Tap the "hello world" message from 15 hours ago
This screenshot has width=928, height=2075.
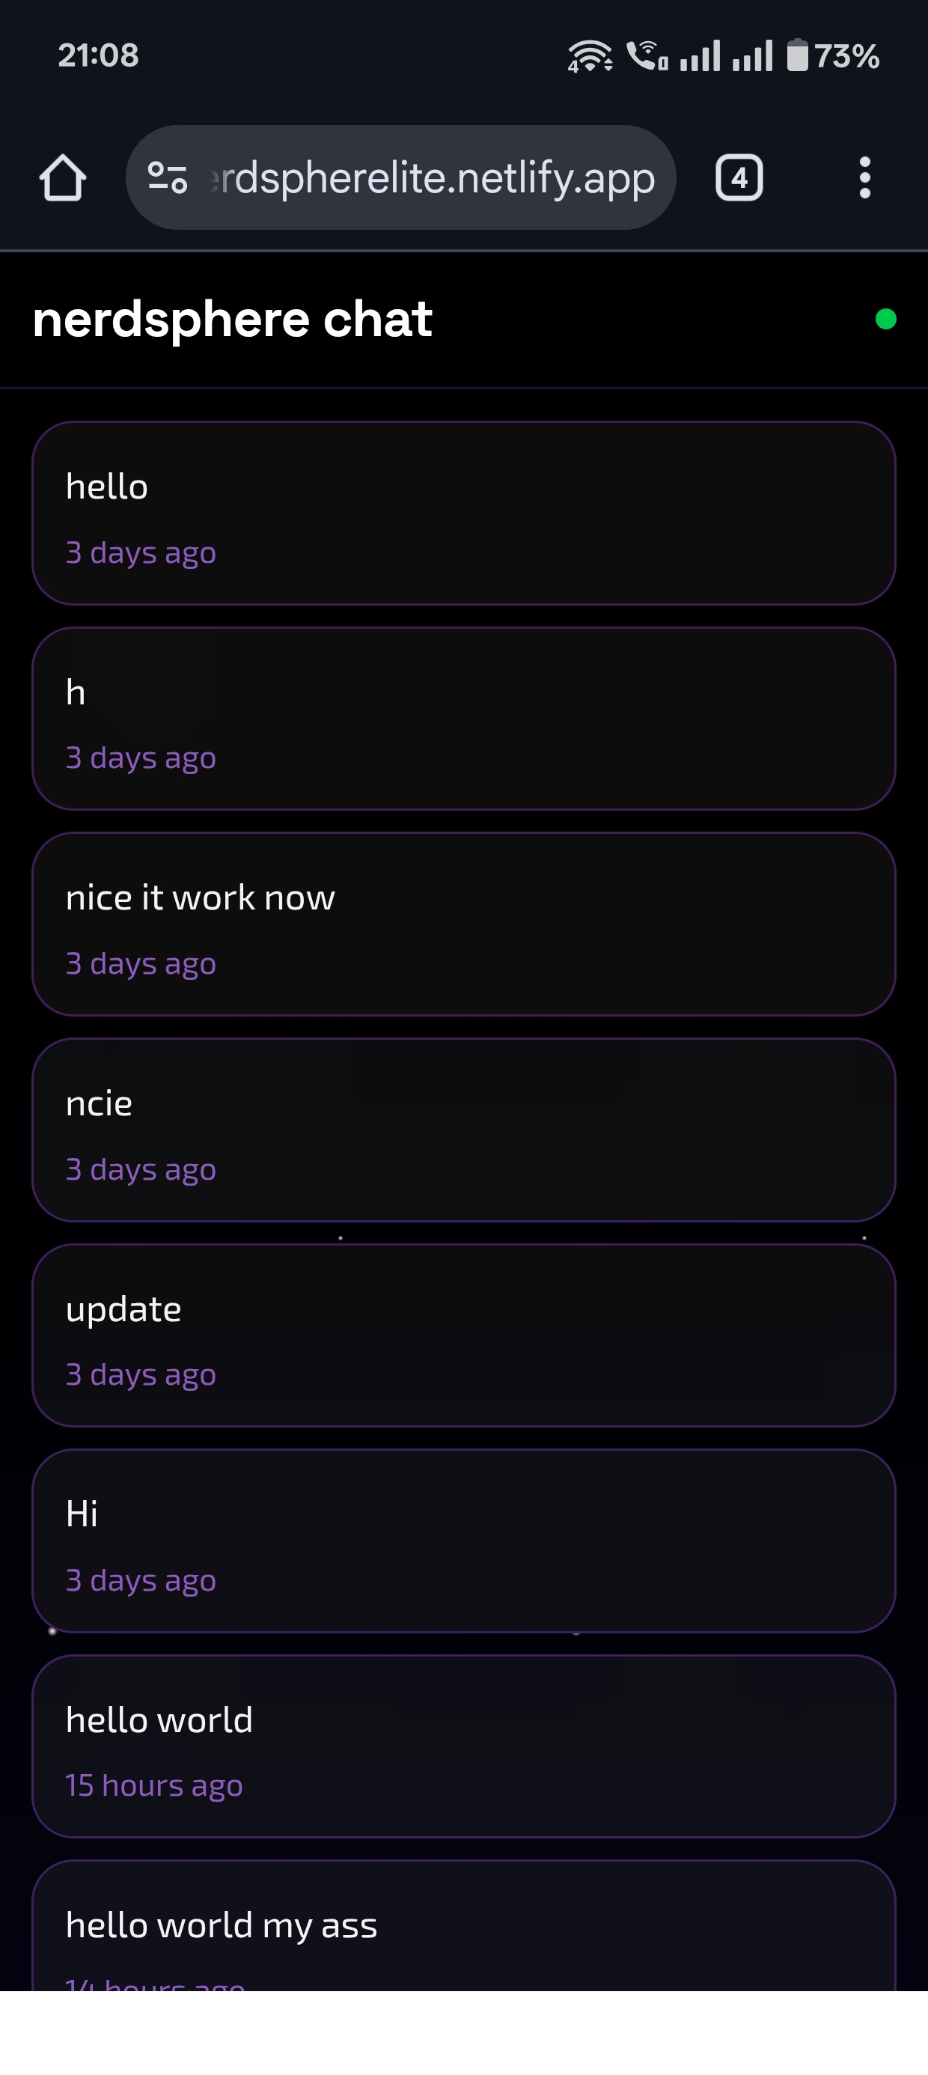click(464, 1746)
